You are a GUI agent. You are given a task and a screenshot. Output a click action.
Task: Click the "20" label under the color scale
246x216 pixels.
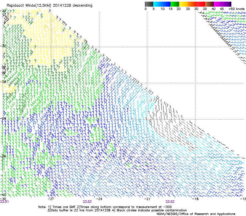[179, 9]
